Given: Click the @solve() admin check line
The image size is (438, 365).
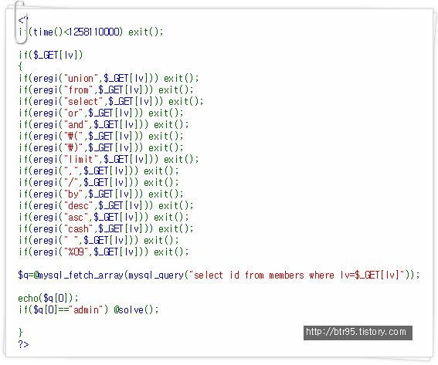Looking at the screenshot, I should pyautogui.click(x=89, y=310).
